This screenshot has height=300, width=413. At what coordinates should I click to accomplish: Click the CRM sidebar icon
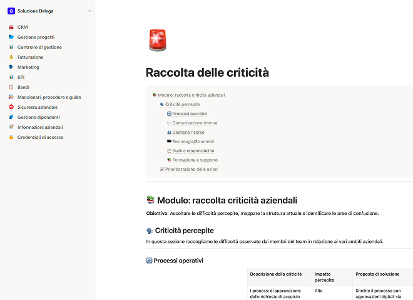coord(11,27)
